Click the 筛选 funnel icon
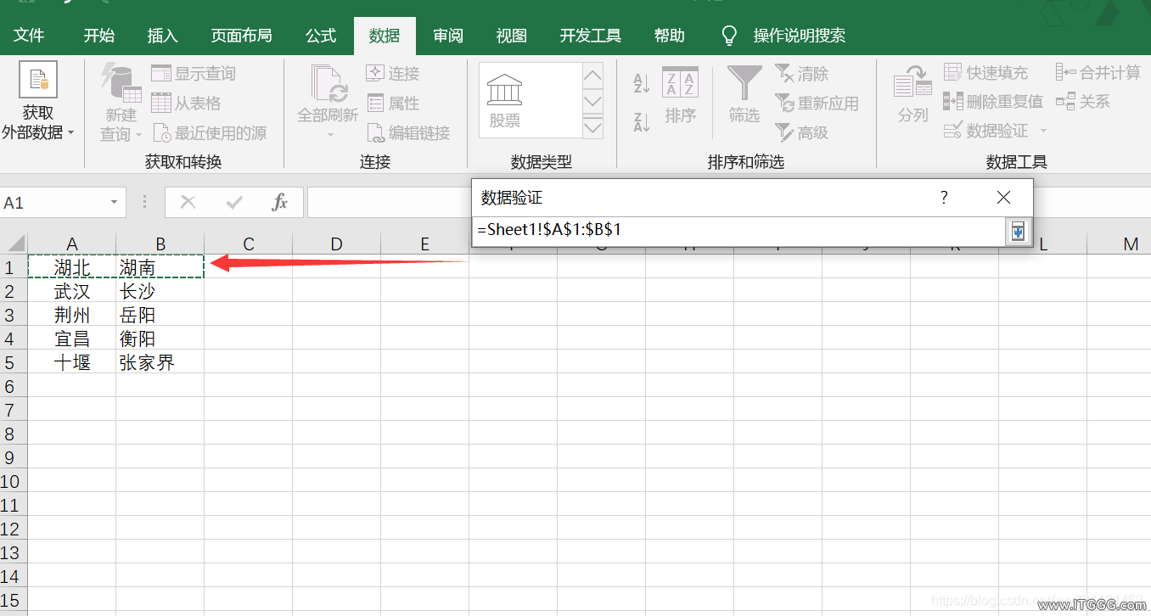1151x616 pixels. click(744, 83)
